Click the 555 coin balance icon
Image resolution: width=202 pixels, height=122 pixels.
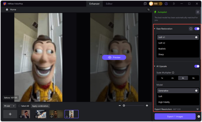[151, 4]
